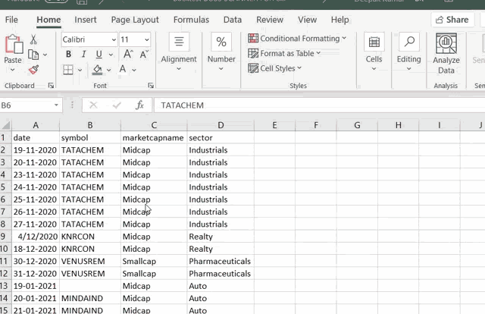Apply the yellow Fill Color bucket
The width and height of the screenshot is (485, 314).
pyautogui.click(x=97, y=70)
